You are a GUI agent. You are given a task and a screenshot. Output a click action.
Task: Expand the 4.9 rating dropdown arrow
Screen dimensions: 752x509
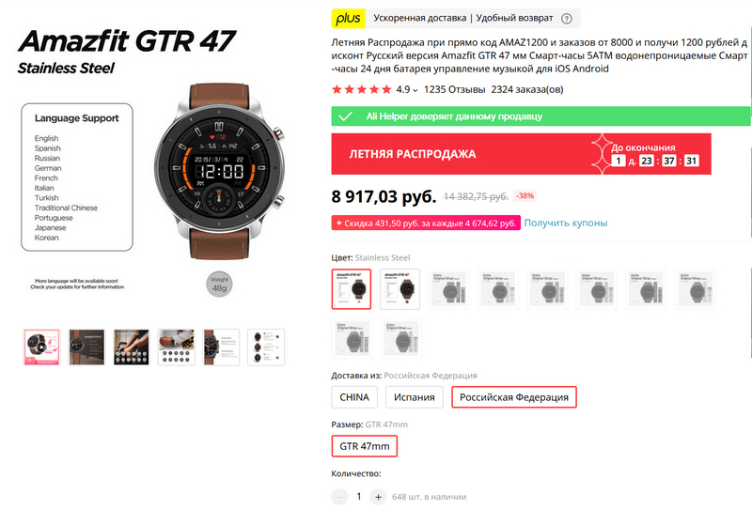tap(415, 90)
